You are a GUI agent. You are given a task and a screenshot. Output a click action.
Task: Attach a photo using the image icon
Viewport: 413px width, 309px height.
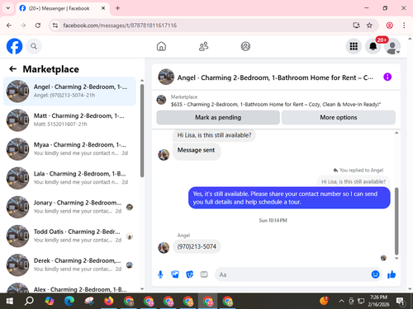coord(175,274)
